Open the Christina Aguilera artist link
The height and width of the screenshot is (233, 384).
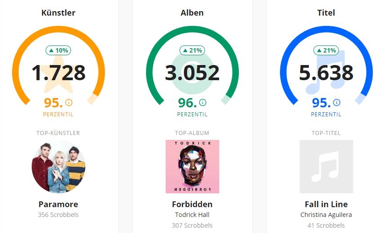[326, 215]
